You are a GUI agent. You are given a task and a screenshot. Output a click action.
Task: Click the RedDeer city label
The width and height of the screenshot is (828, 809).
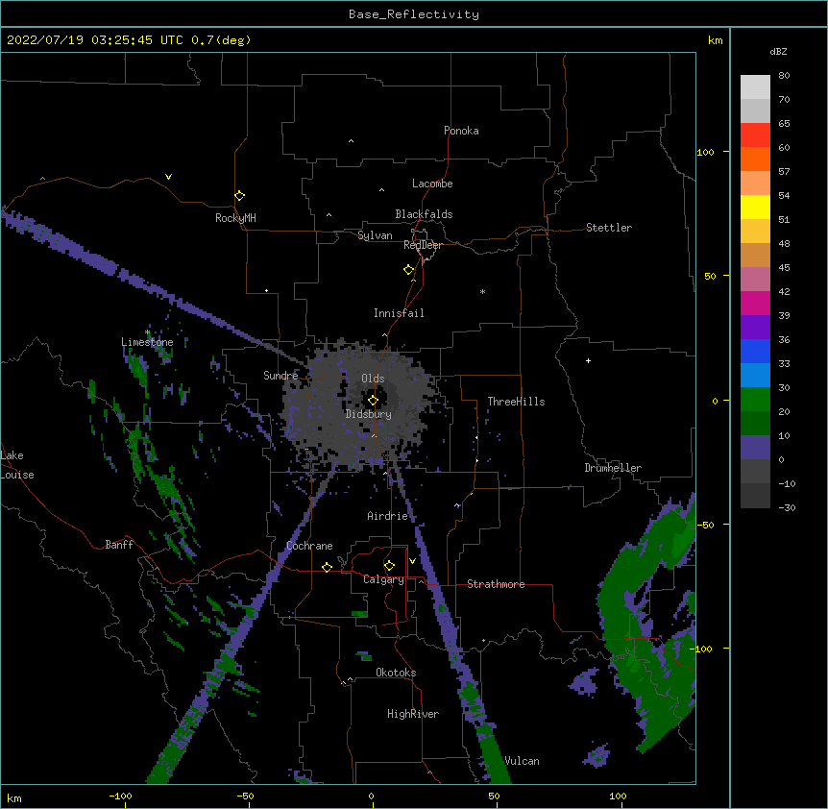(423, 245)
